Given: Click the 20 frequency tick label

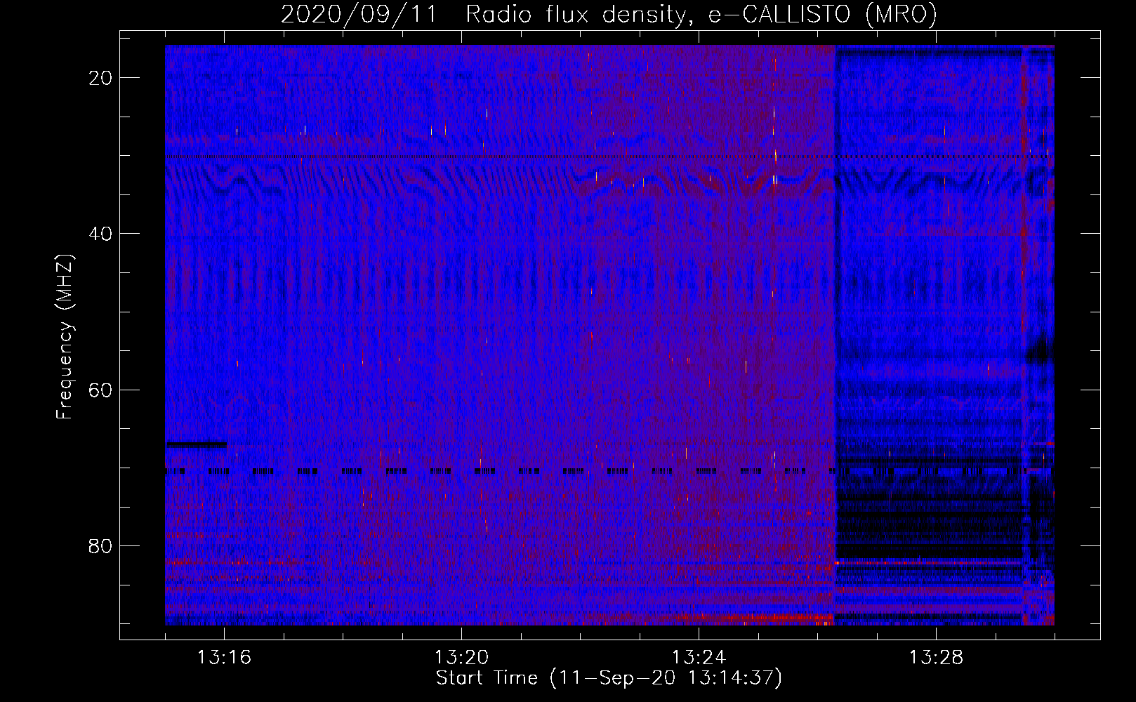Looking at the screenshot, I should 100,78.
